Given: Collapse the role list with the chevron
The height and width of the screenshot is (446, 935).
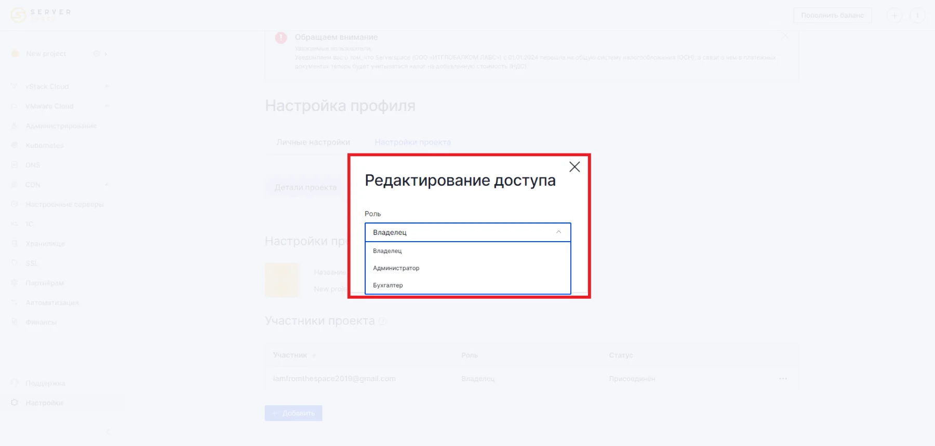Looking at the screenshot, I should point(558,232).
